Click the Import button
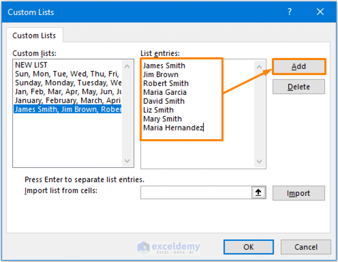The height and width of the screenshot is (262, 338). coord(298,193)
